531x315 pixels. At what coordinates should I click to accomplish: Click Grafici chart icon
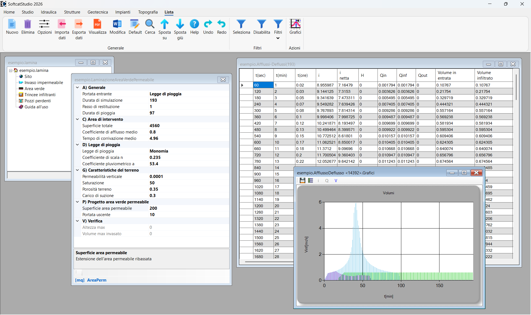[x=295, y=24]
